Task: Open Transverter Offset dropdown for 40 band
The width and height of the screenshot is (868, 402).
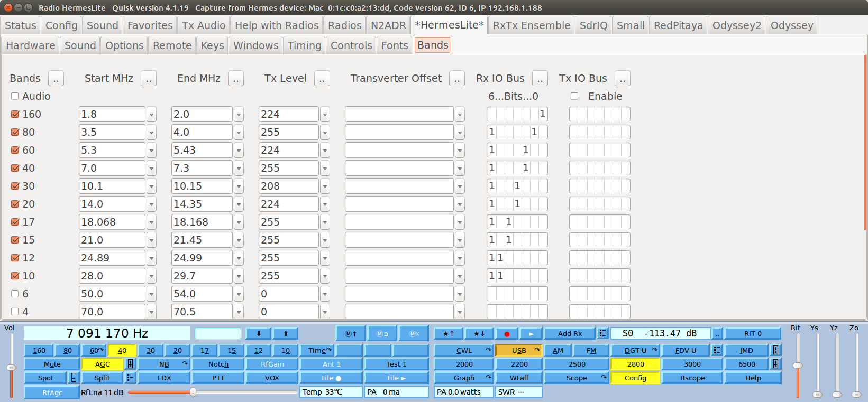Action: tap(460, 168)
